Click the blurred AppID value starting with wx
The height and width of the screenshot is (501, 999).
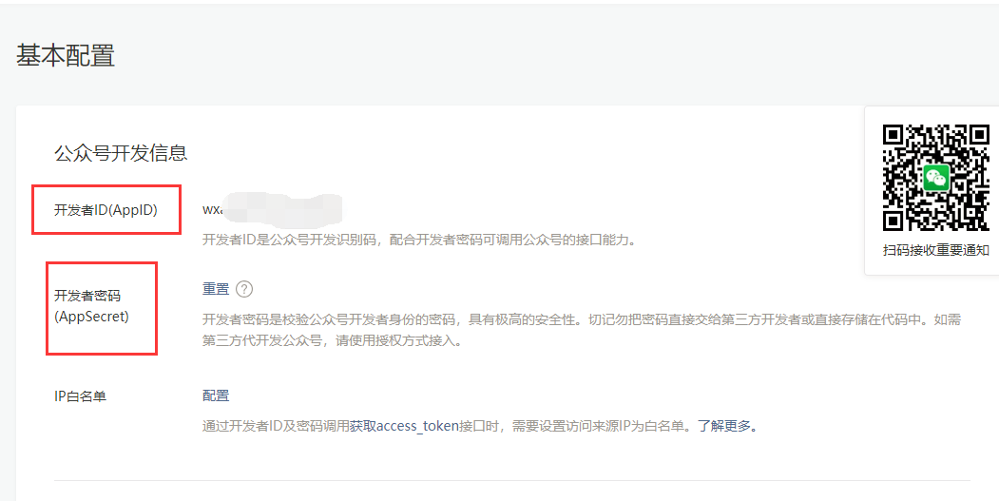[272, 208]
